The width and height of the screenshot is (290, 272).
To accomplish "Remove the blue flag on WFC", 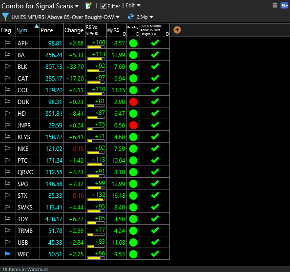I will pos(7,254).
